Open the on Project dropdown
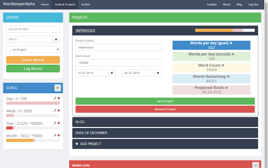Screen dimensions: 268x168 (33, 49)
